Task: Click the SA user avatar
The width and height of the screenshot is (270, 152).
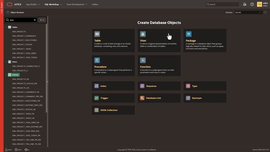Action: tap(259, 4)
